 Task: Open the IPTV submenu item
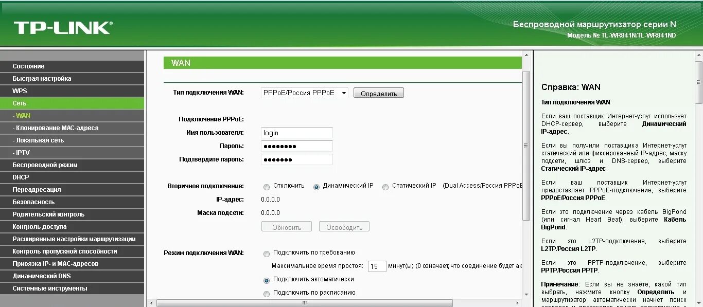[72, 153]
